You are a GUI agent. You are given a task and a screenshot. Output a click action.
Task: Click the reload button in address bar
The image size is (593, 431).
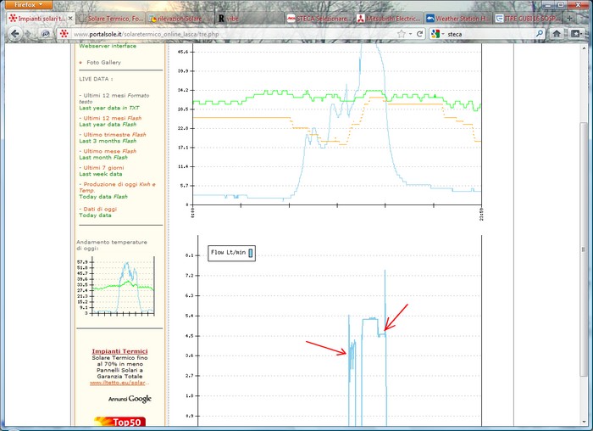pyautogui.click(x=420, y=34)
